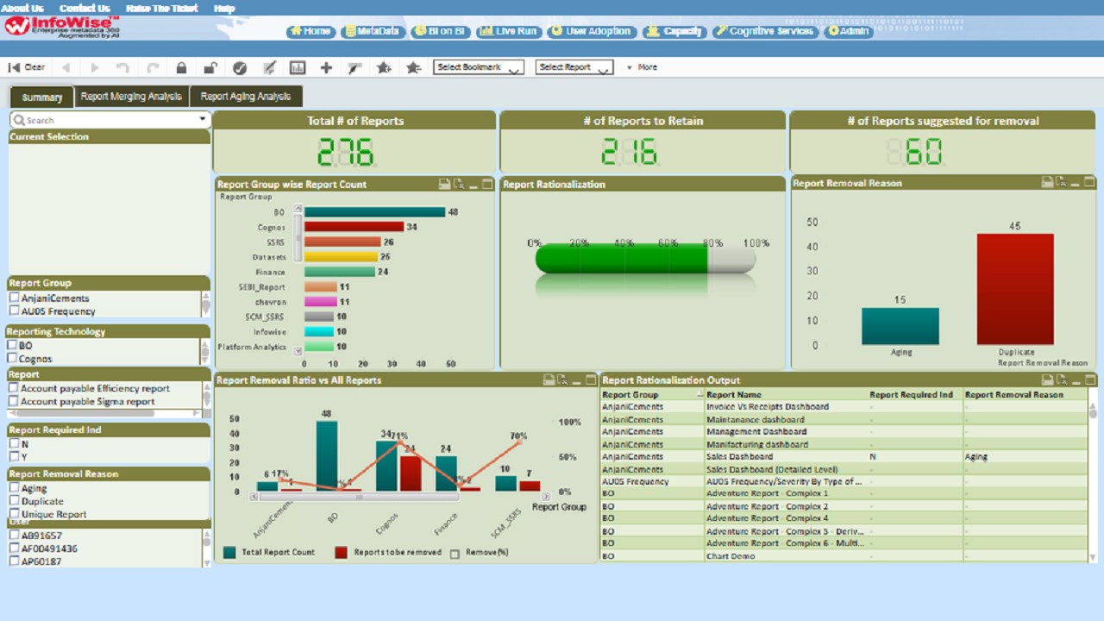Open the Report Aging Analysis tab
Viewport: 1104px width, 621px height.
pos(246,97)
